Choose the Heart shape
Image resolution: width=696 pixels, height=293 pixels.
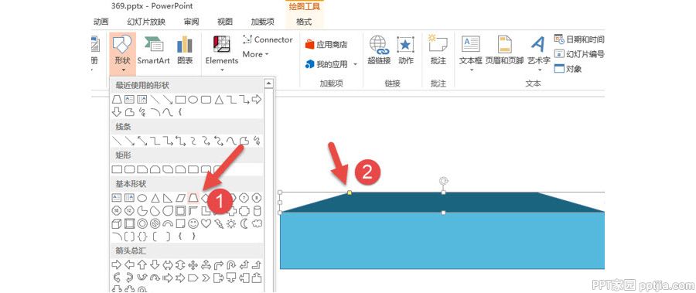tap(206, 223)
